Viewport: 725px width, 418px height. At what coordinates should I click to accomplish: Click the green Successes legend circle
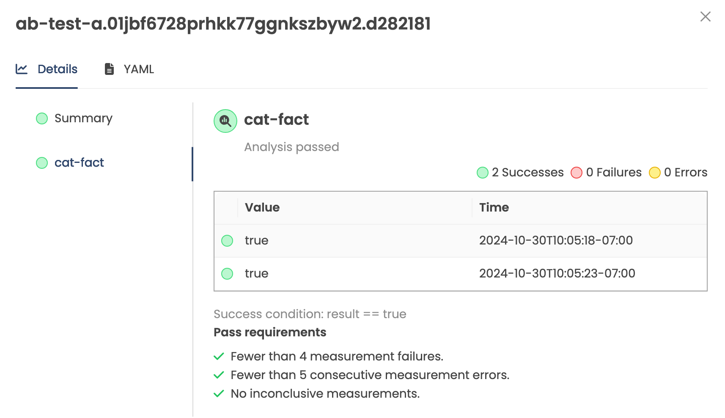(x=482, y=173)
